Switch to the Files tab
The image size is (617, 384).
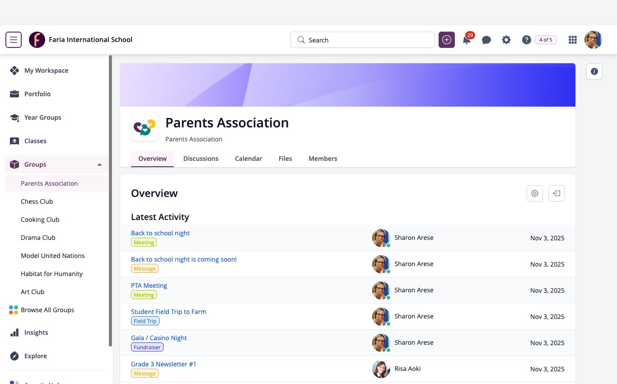tap(285, 159)
